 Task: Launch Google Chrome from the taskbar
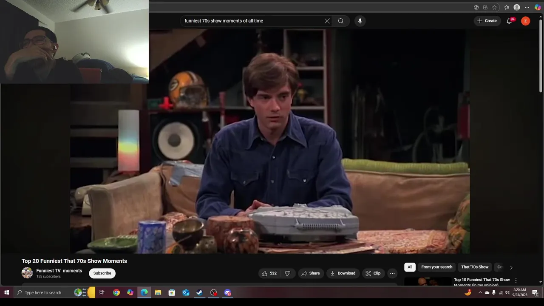(x=116, y=292)
